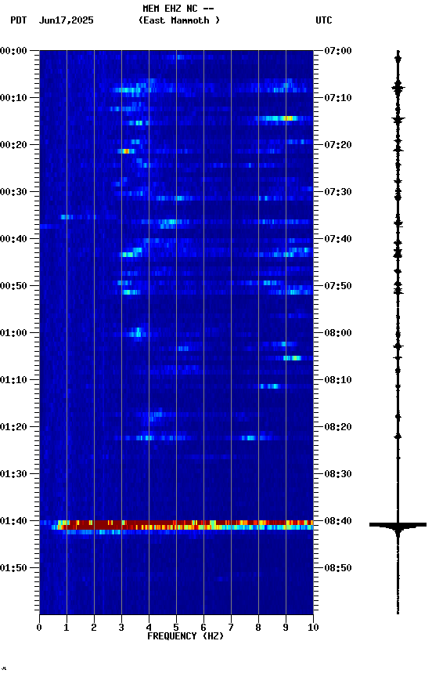The height and width of the screenshot is (677, 432).
Task: Click the 08:30 UTC time label
Action: click(338, 474)
